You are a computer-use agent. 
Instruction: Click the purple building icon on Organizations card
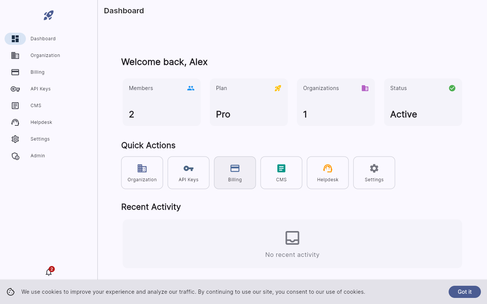[365, 88]
